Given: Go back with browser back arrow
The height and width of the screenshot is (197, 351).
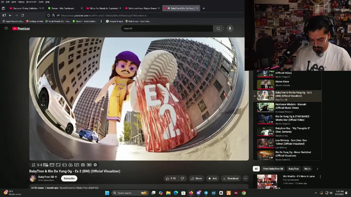Looking at the screenshot, I should (10, 15).
